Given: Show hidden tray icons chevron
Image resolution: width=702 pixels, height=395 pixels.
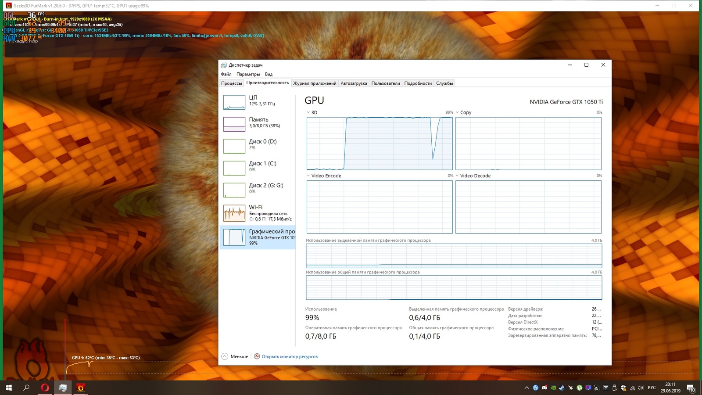Looking at the screenshot, I should pos(527,388).
